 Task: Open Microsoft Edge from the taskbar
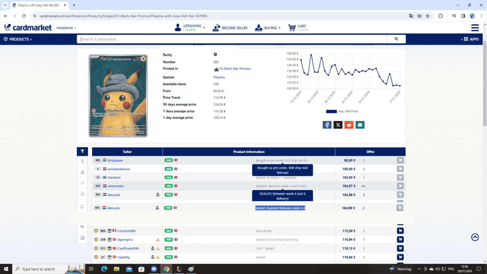(x=104, y=269)
